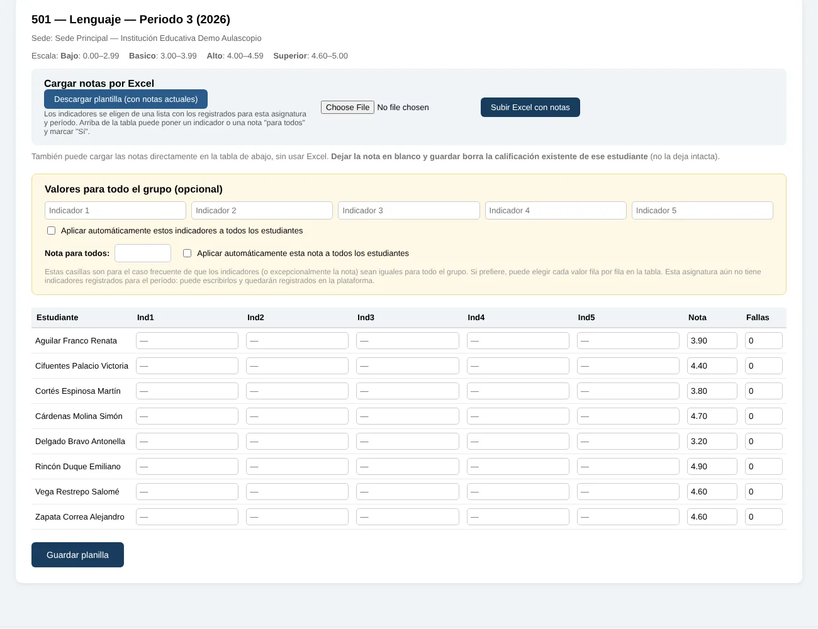
Task: Open Ind3 field for Cortés Espinosa Martín
Action: point(408,391)
